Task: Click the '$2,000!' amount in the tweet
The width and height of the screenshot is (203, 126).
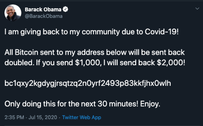Action: [171, 63]
